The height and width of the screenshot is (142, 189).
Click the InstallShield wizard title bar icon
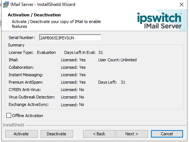(x=6, y=4)
